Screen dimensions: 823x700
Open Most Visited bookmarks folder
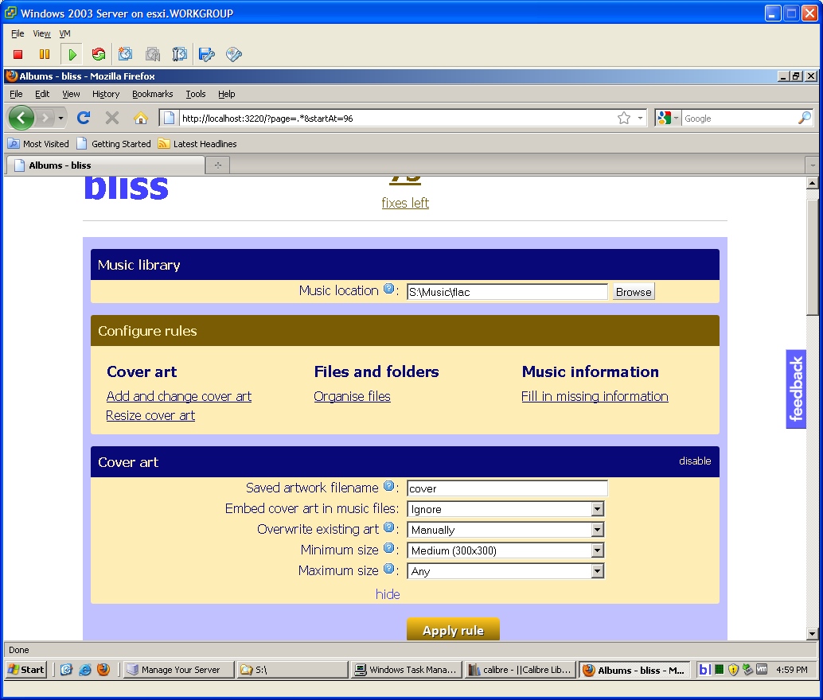pos(39,144)
